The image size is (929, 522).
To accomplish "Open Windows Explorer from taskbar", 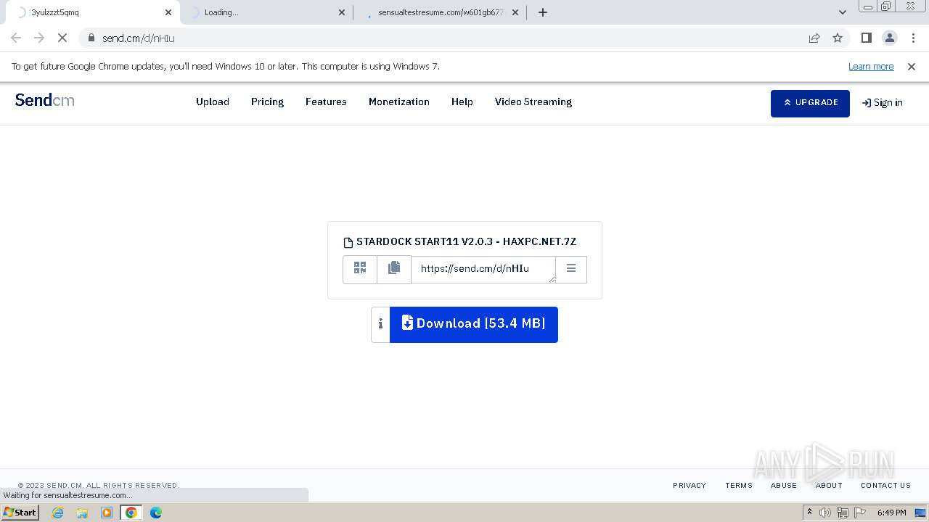I will click(82, 513).
